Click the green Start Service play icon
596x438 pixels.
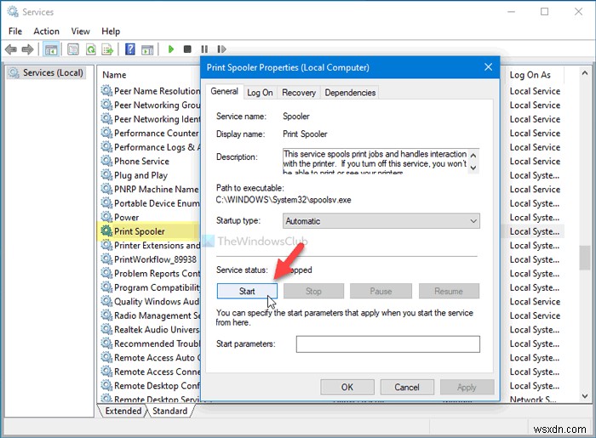[171, 49]
